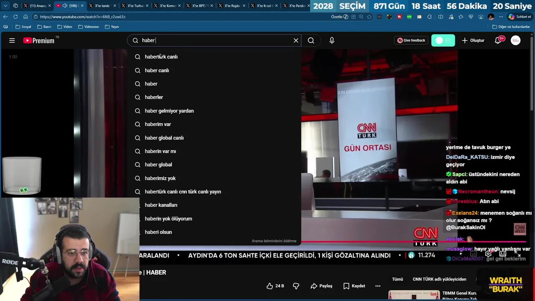Image resolution: width=535 pixels, height=301 pixels.
Task: Toggle the green switch beside Give feedback
Action: tap(443, 41)
